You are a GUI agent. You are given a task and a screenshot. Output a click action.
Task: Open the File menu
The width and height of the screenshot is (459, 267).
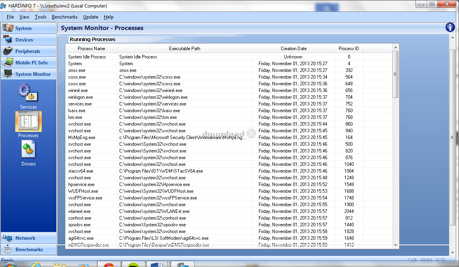coord(10,17)
